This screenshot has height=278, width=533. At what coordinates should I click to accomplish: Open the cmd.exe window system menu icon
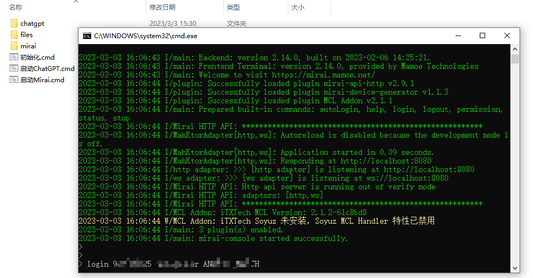(87, 35)
